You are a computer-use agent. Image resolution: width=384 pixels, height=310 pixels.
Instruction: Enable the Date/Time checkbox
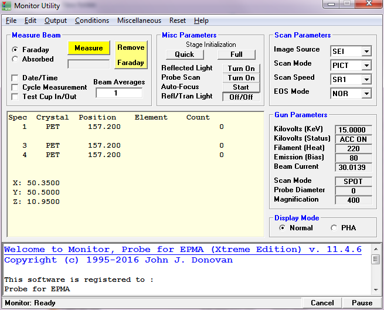point(15,78)
